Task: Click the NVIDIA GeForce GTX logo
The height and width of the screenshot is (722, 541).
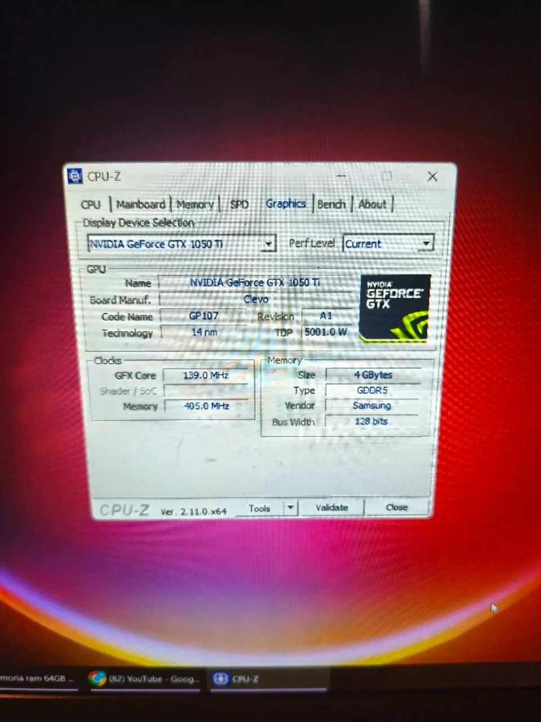Action: point(395,307)
